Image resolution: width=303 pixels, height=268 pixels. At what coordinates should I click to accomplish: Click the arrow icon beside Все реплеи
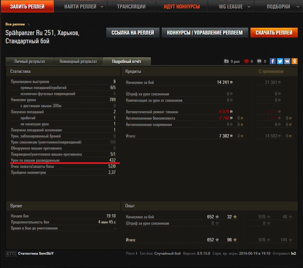coord(28,24)
